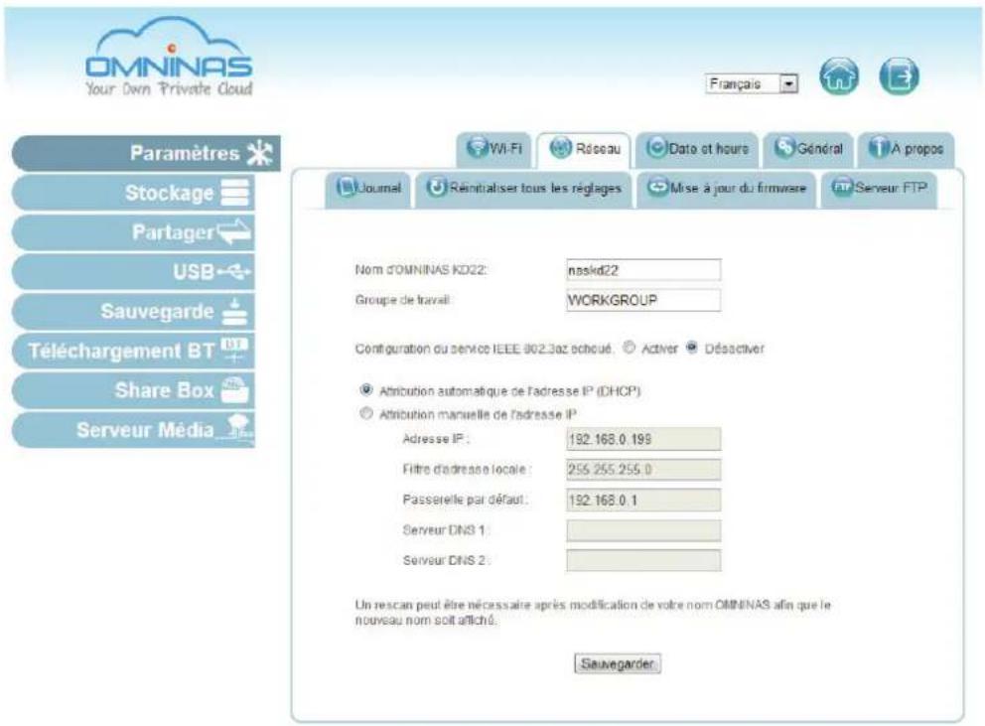Click the Stockage disk stack icon
This screenshot has width=985, height=726.
[x=235, y=193]
